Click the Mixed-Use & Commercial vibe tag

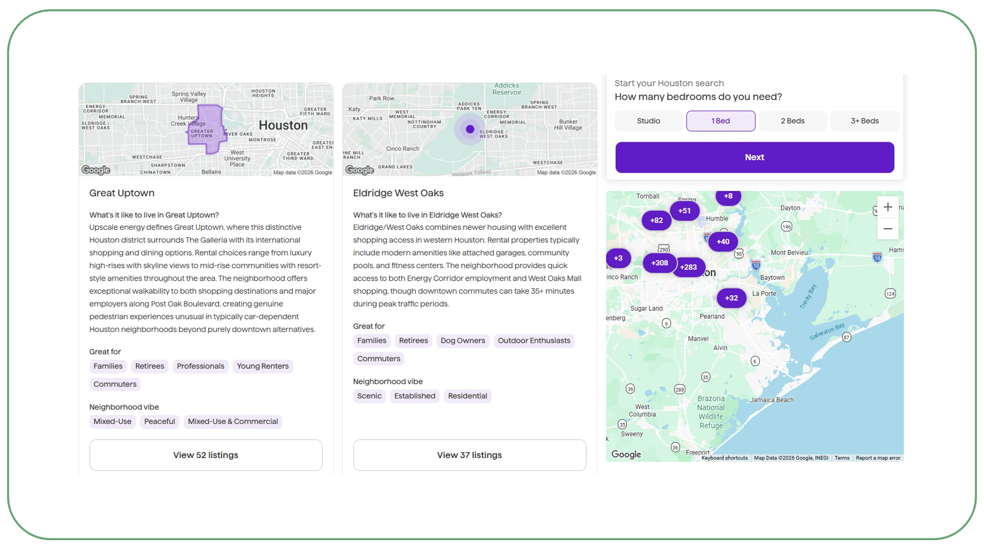233,421
